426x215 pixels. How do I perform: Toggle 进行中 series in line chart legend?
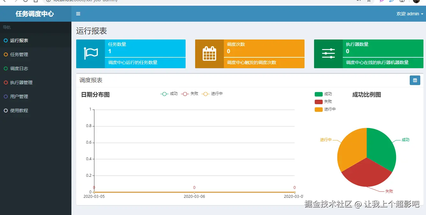(x=212, y=94)
